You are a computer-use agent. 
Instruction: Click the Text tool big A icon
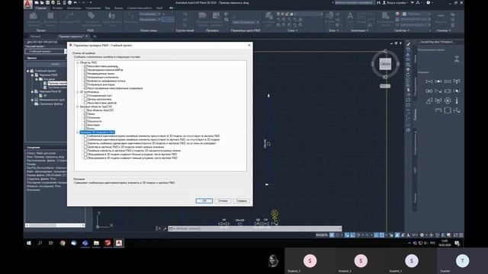(x=350, y=16)
